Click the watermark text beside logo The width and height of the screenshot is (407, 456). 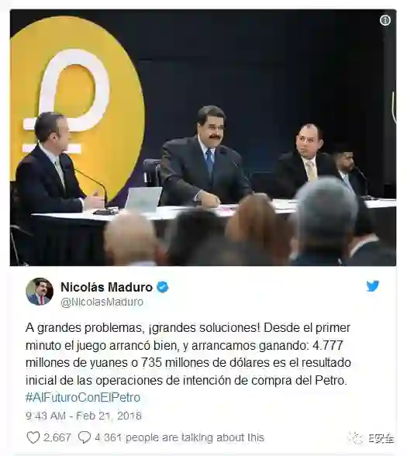click(x=381, y=438)
